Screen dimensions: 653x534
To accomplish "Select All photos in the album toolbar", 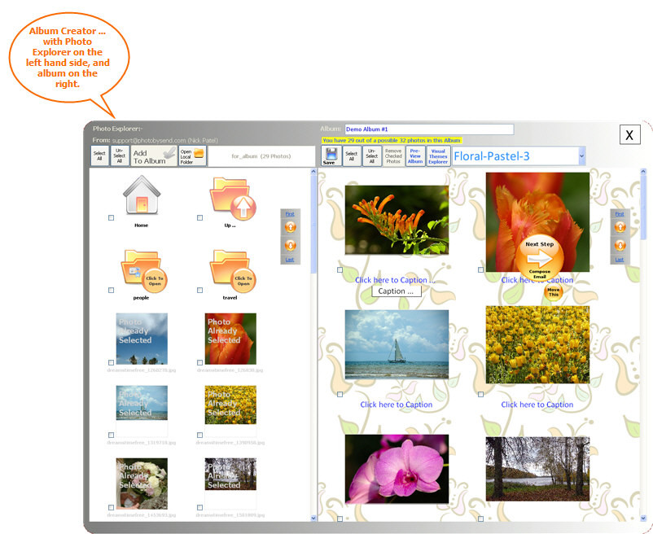I will point(352,156).
